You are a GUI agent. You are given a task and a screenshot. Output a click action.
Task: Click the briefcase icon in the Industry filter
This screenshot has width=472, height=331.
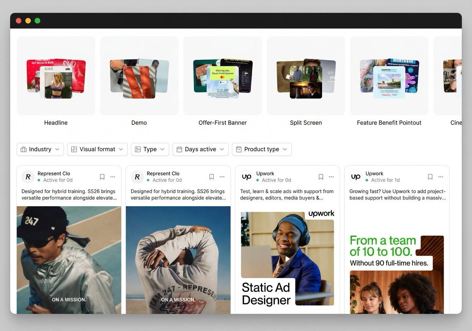[x=23, y=149]
